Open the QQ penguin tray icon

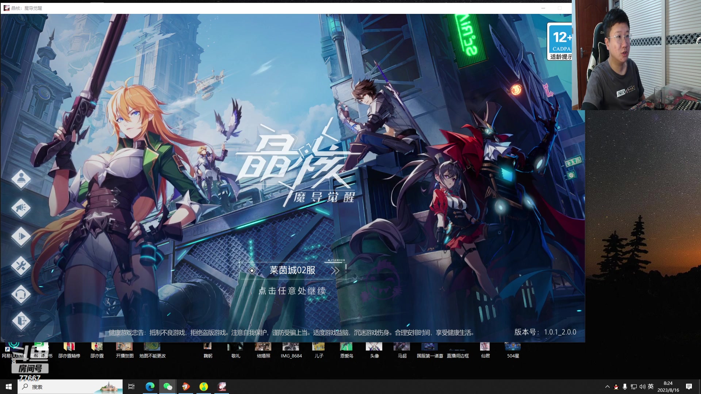pyautogui.click(x=616, y=387)
